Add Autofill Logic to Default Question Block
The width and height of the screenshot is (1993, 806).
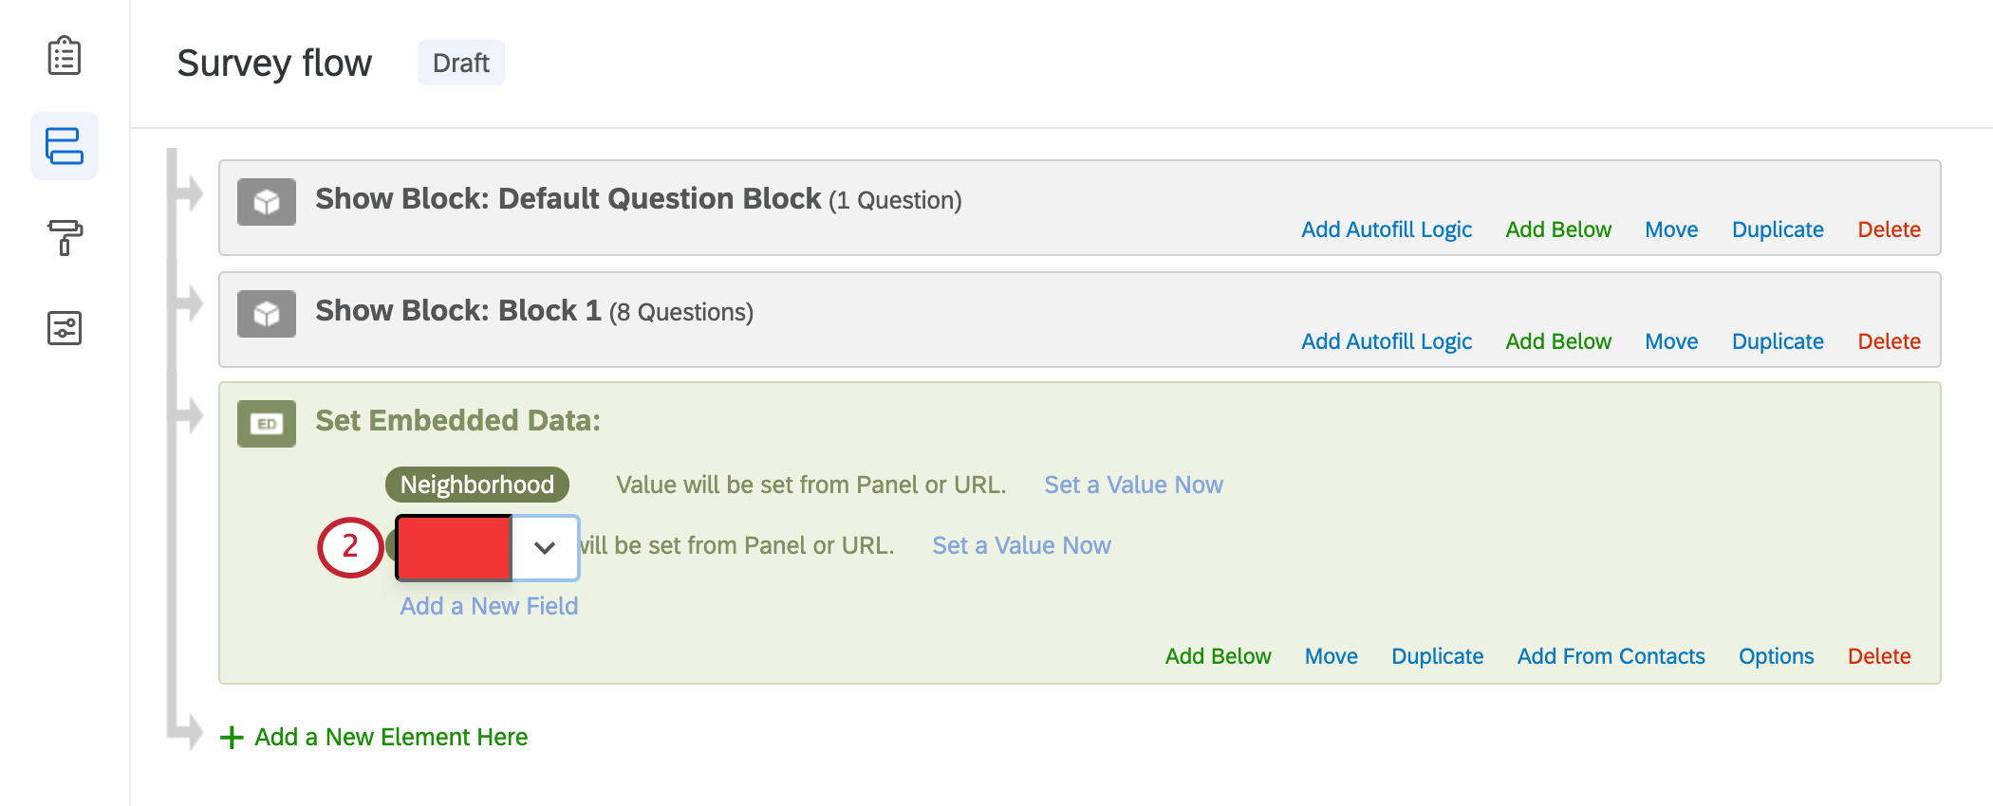(1386, 229)
